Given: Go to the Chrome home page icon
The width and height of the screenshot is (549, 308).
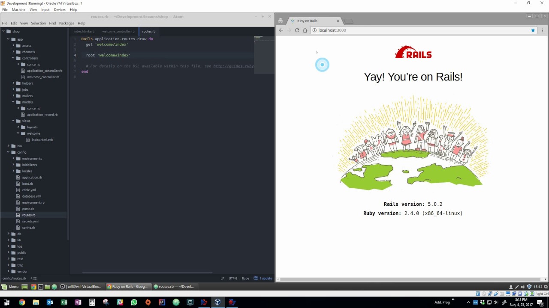Looking at the screenshot, I should point(305,30).
